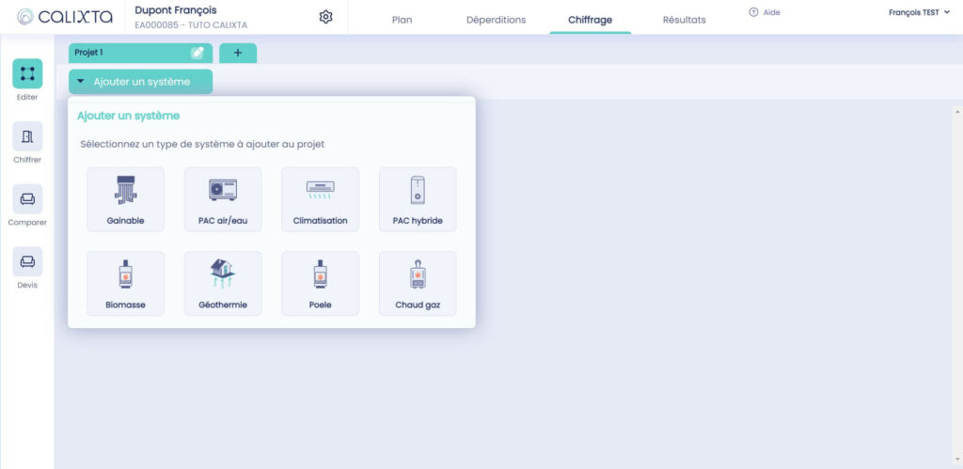Select the Chiffrage tab
963x469 pixels.
591,20
